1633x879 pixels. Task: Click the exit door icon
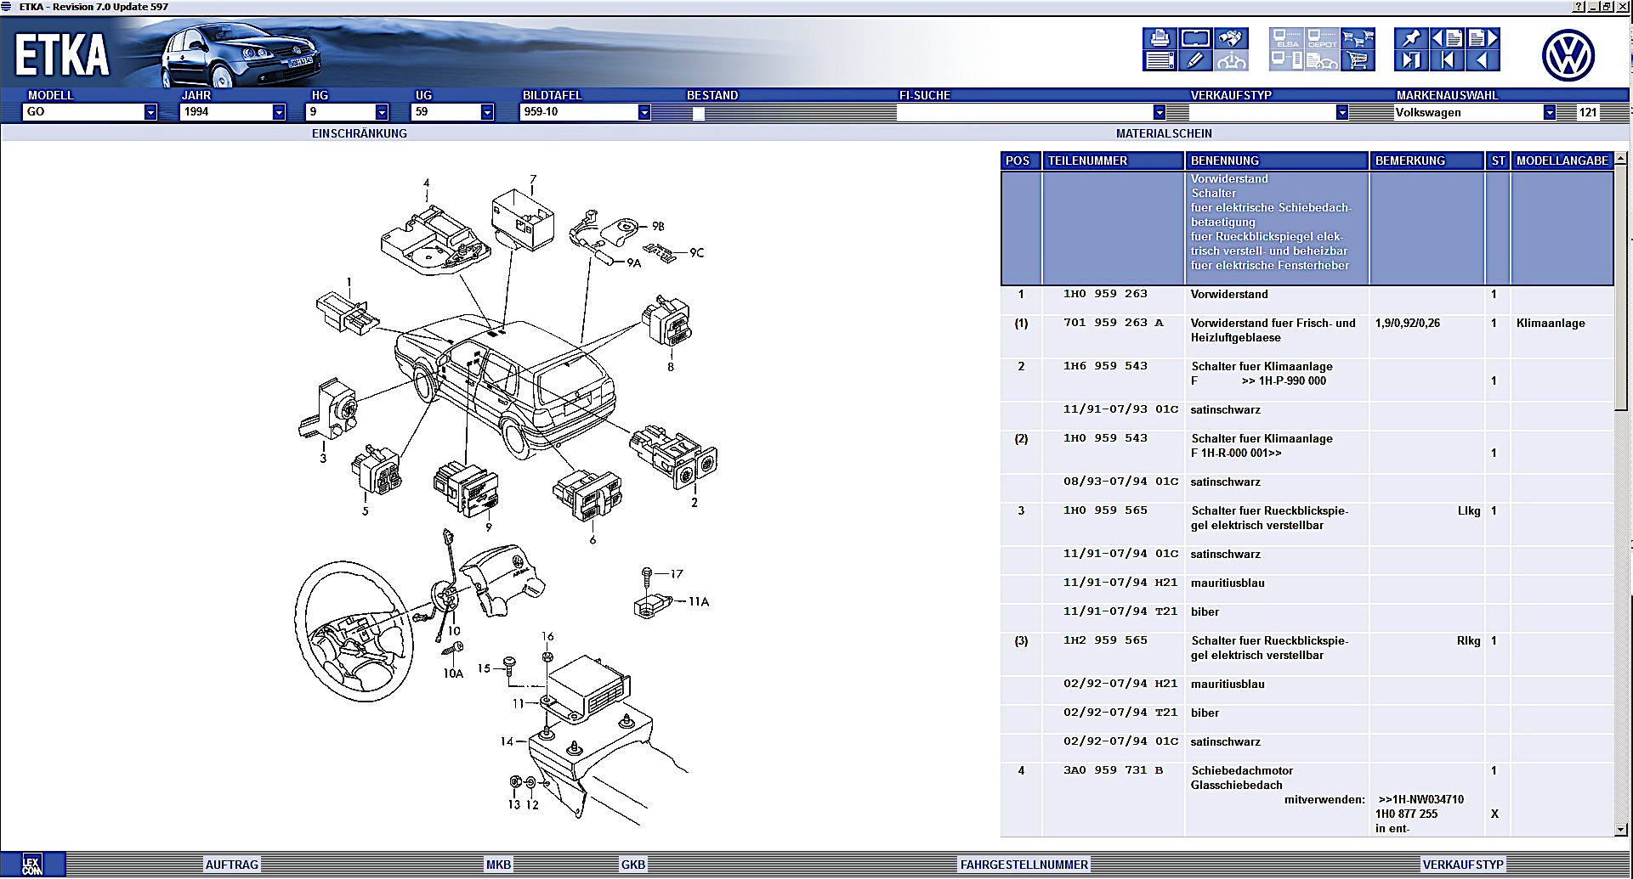pos(1411,60)
